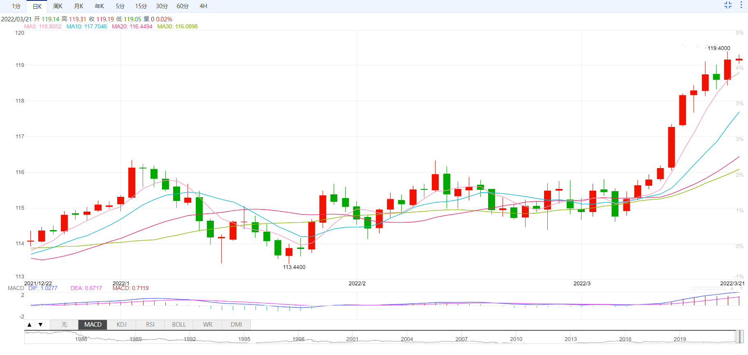748x355 pixels.
Task: Select the 30分 interval tab
Action: click(x=162, y=6)
